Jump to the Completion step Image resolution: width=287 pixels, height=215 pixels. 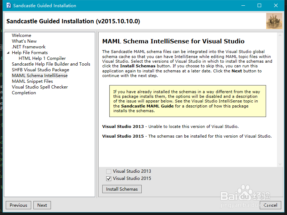point(24,93)
